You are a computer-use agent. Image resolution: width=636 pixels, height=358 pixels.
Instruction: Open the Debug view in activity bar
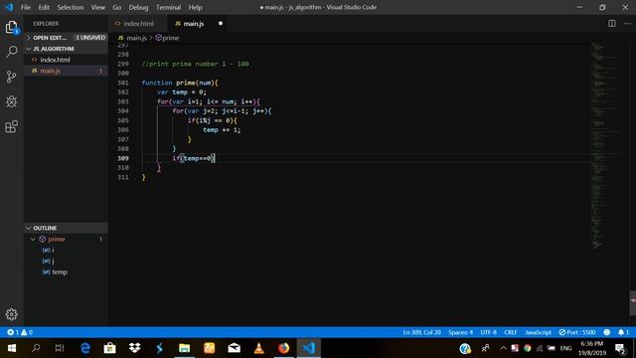tap(11, 101)
